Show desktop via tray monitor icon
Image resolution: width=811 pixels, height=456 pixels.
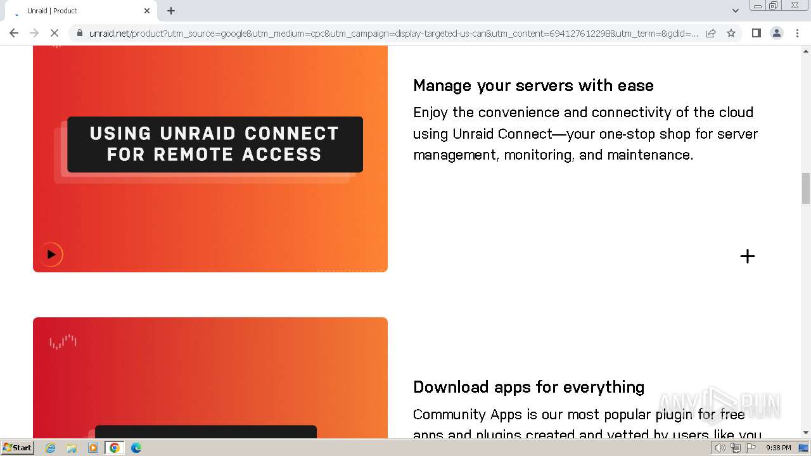coord(803,448)
